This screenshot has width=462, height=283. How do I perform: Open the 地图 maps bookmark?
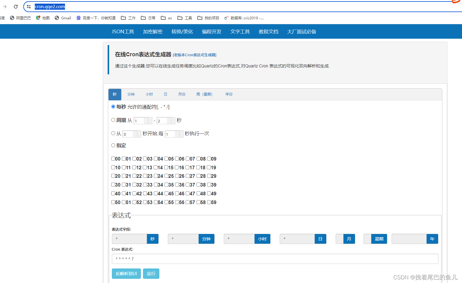pyautogui.click(x=43, y=18)
